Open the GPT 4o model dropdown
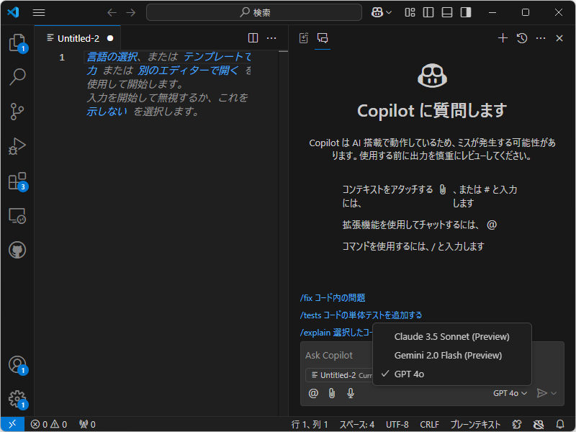This screenshot has height=432, width=576. tap(509, 393)
